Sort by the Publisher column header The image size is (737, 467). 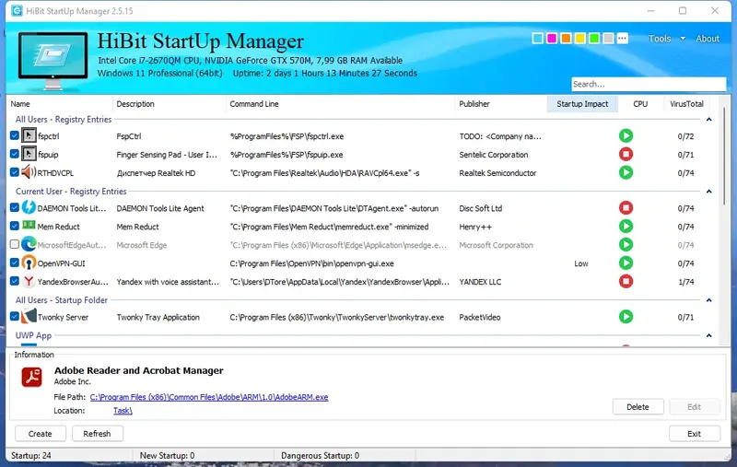(501, 104)
